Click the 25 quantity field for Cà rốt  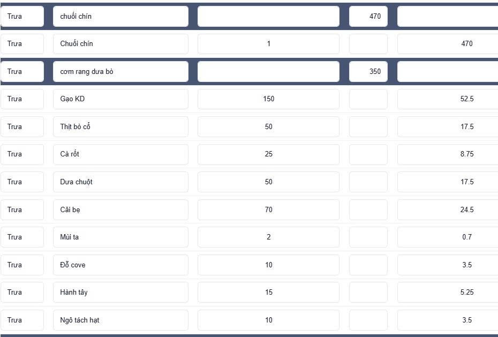[x=268, y=154]
